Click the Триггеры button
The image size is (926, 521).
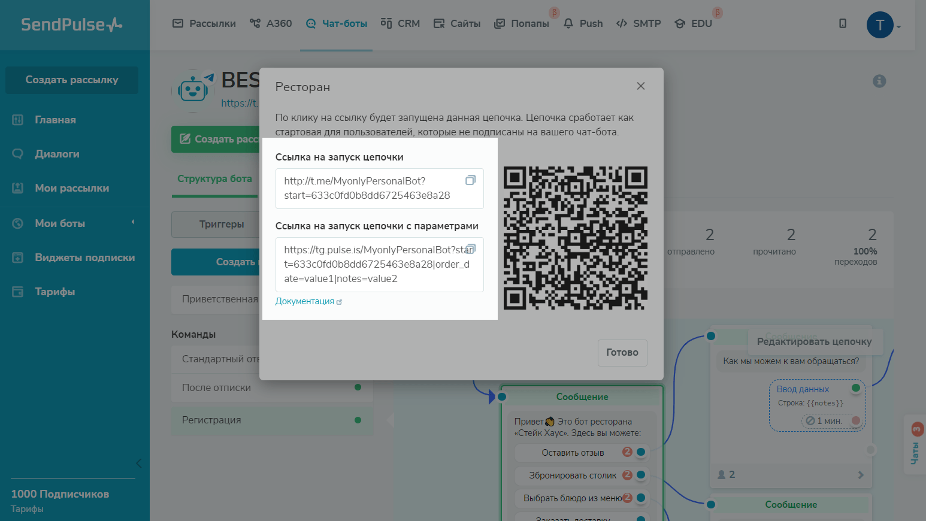coord(216,224)
